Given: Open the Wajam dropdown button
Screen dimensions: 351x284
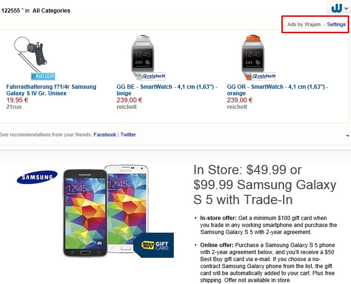Looking at the screenshot, I should tap(337, 8).
